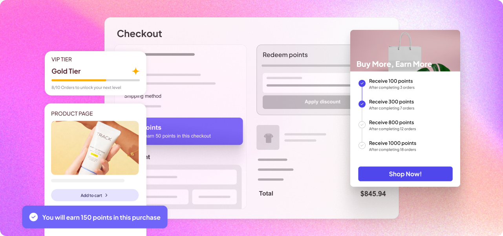
Task: Click the Gold Tier orders progress bar
Action: [x=95, y=80]
